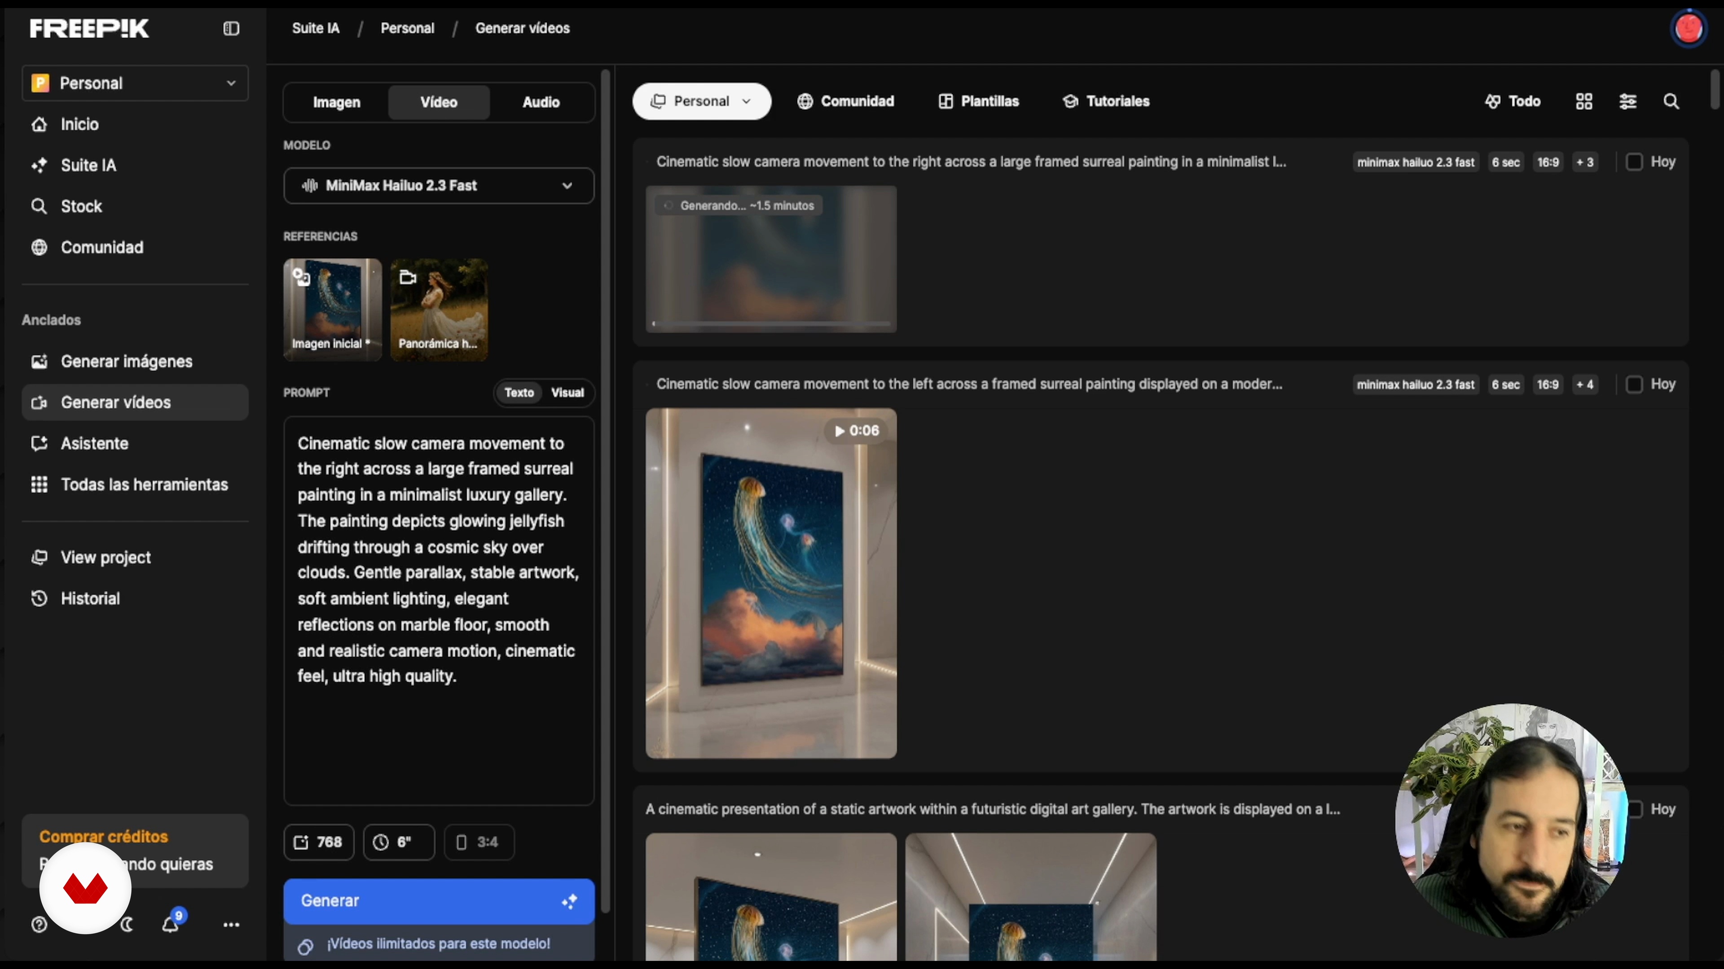The width and height of the screenshot is (1724, 969).
Task: Open Stock search in the sidebar
Action: pyautogui.click(x=135, y=206)
